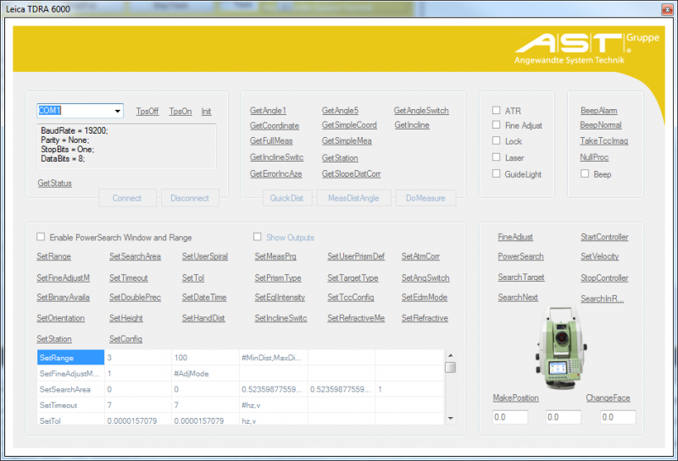Click the SetEdmMode link
678x461 pixels.
(425, 298)
